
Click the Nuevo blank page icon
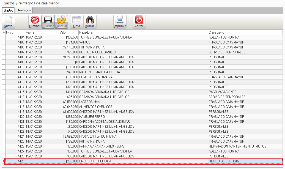click(x=8, y=21)
